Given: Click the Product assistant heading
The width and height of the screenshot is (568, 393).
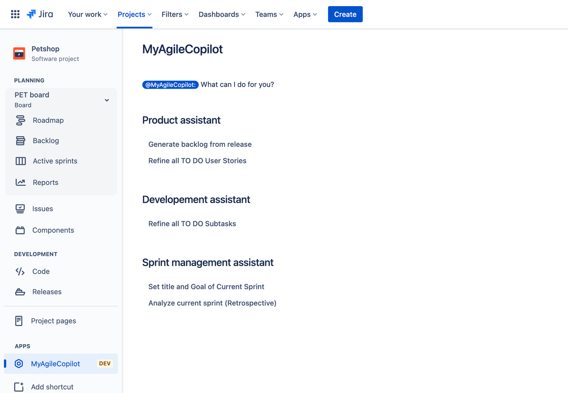Looking at the screenshot, I should (x=181, y=120).
